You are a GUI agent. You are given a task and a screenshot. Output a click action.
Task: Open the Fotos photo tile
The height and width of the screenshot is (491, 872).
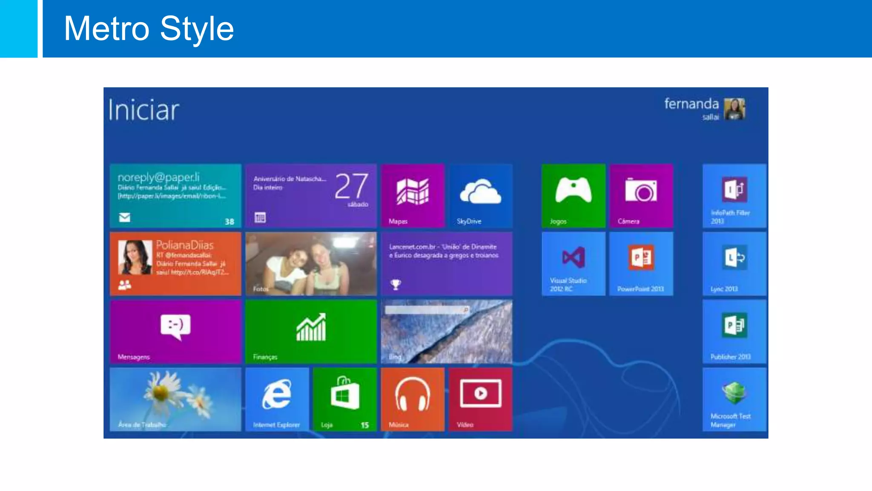click(x=311, y=264)
